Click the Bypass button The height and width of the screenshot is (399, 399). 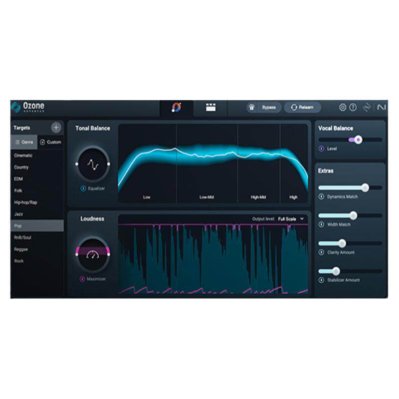click(x=269, y=107)
